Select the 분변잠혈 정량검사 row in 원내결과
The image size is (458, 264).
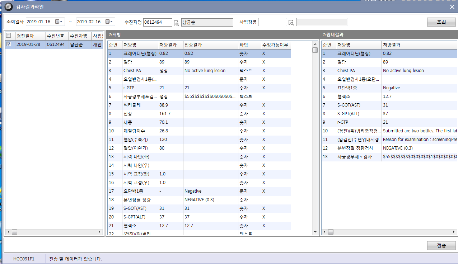click(389, 148)
